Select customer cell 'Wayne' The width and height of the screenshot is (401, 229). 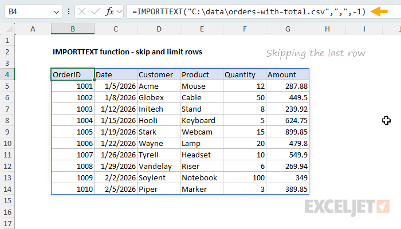159,143
